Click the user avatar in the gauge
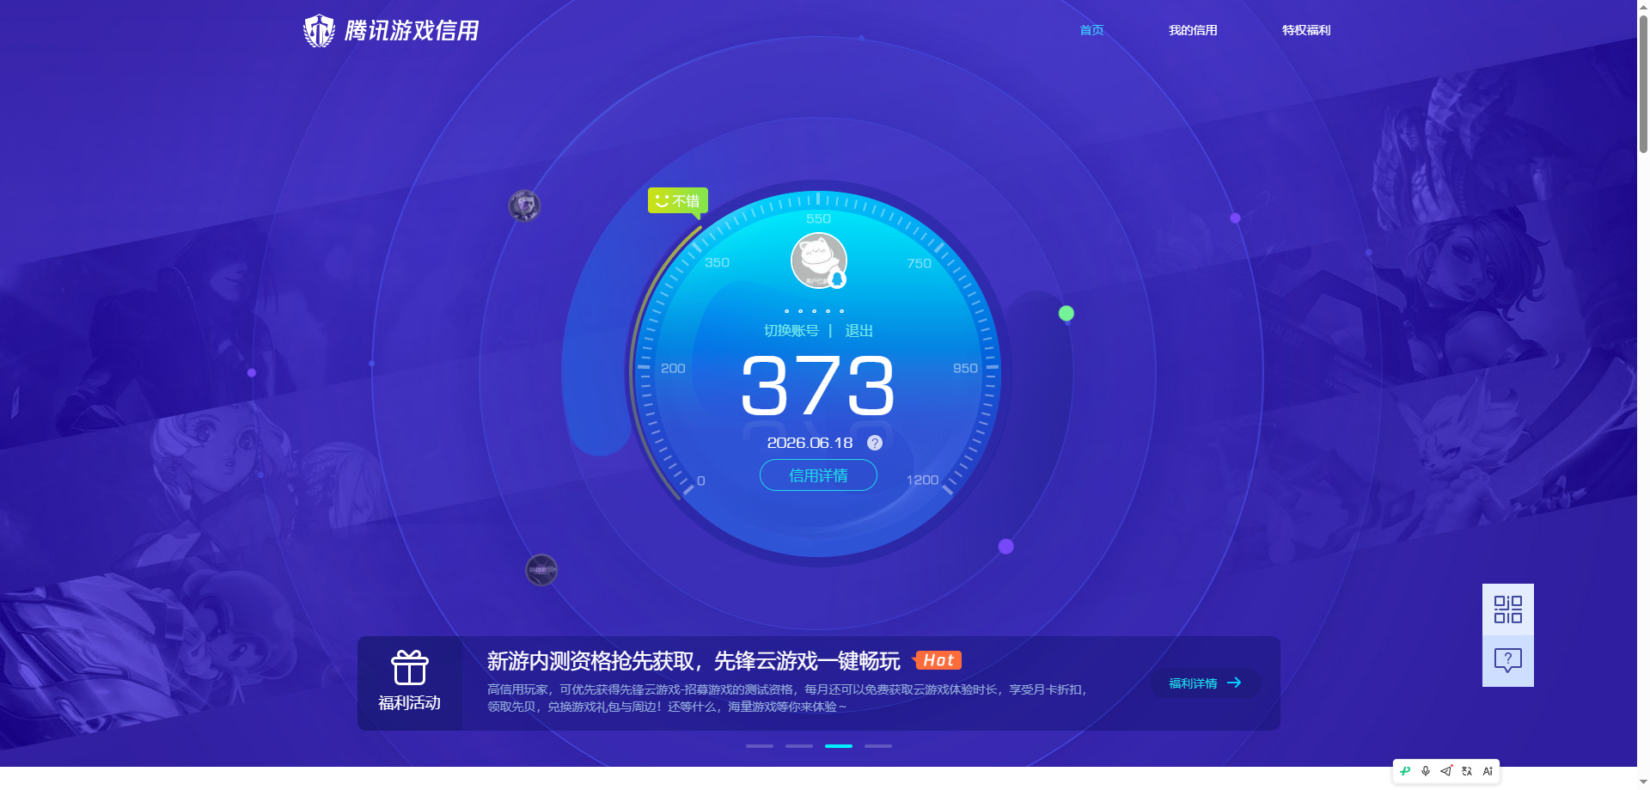 (818, 260)
